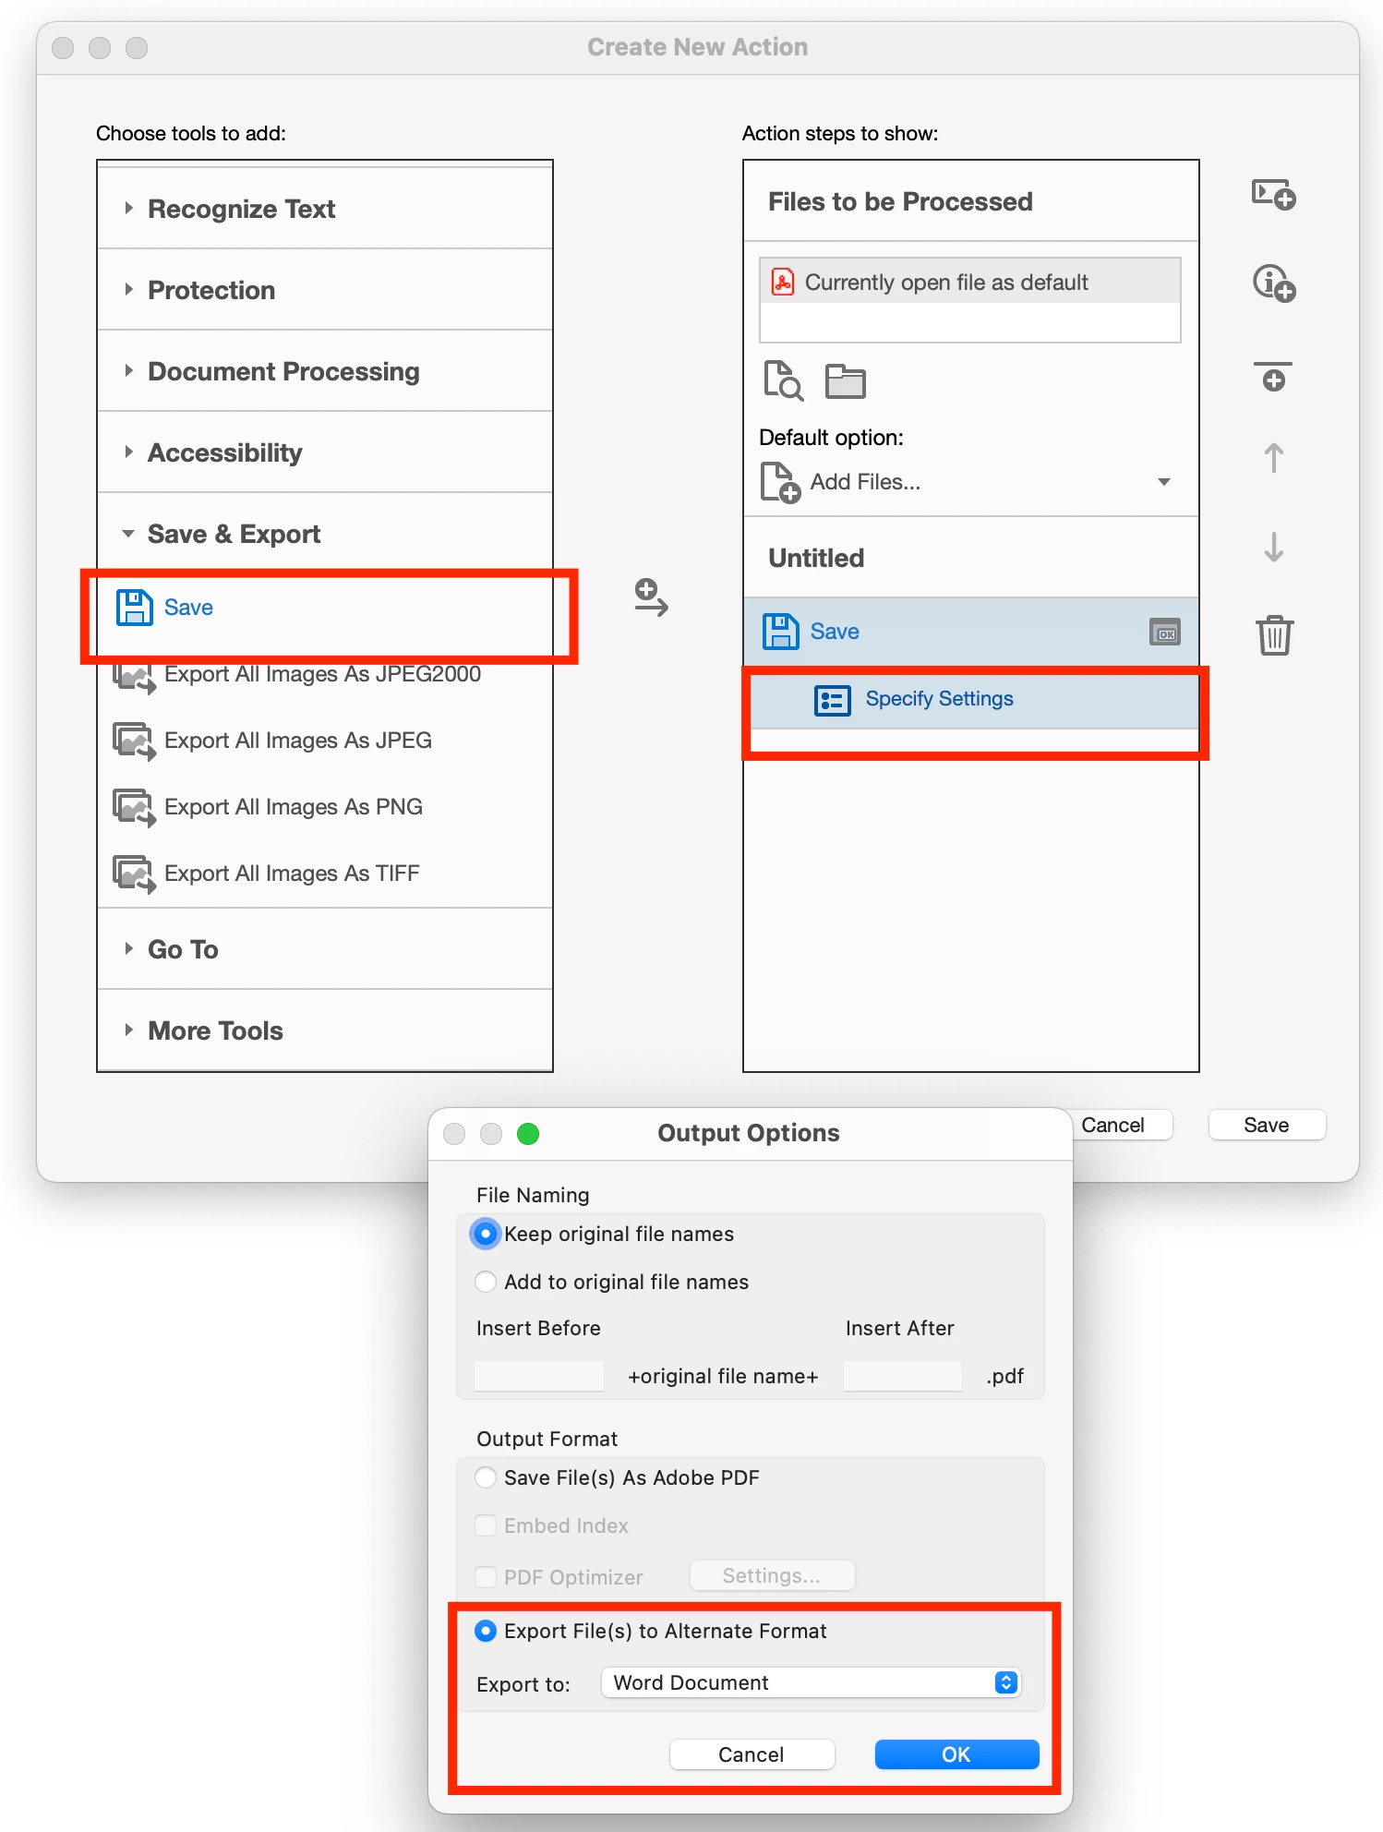
Task: Click the Add Files icon below the file list
Action: point(783,380)
